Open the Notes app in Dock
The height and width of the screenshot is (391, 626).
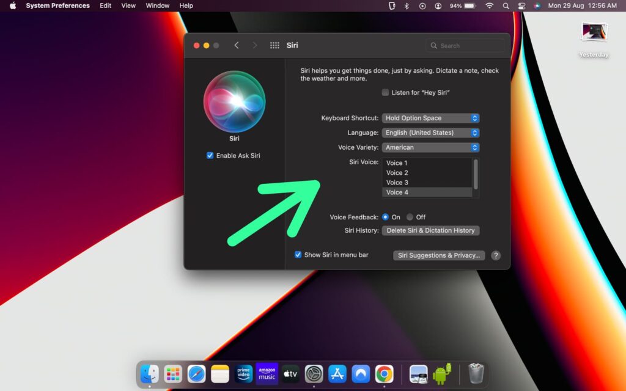220,374
